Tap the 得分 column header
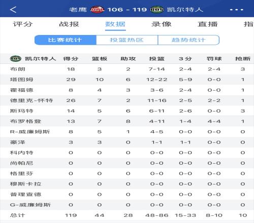254x223 pixels. click(71, 59)
